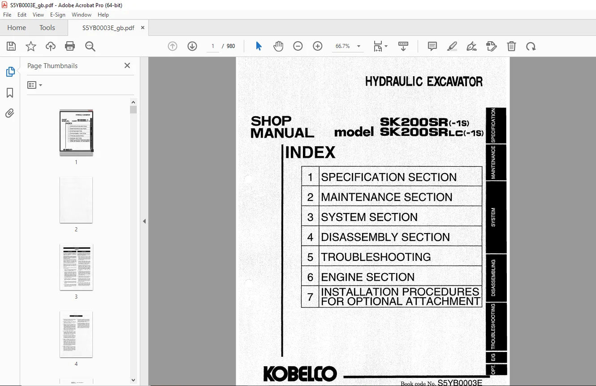Open the E-Sign menu
Image resolution: width=596 pixels, height=386 pixels.
(58, 15)
